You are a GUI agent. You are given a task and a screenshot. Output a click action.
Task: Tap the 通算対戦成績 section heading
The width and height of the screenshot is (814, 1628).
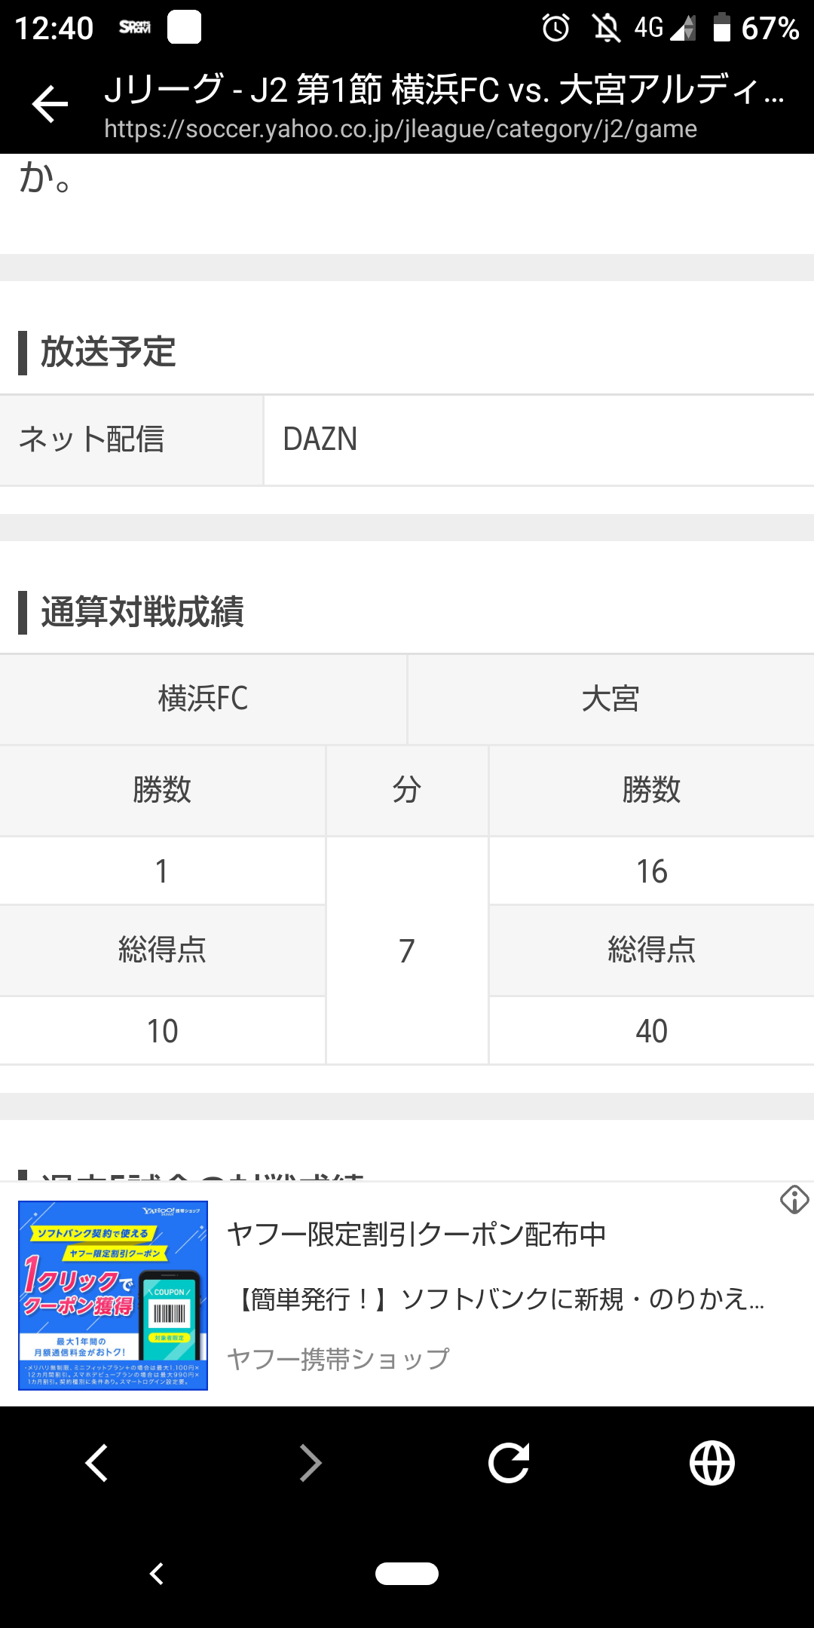142,611
